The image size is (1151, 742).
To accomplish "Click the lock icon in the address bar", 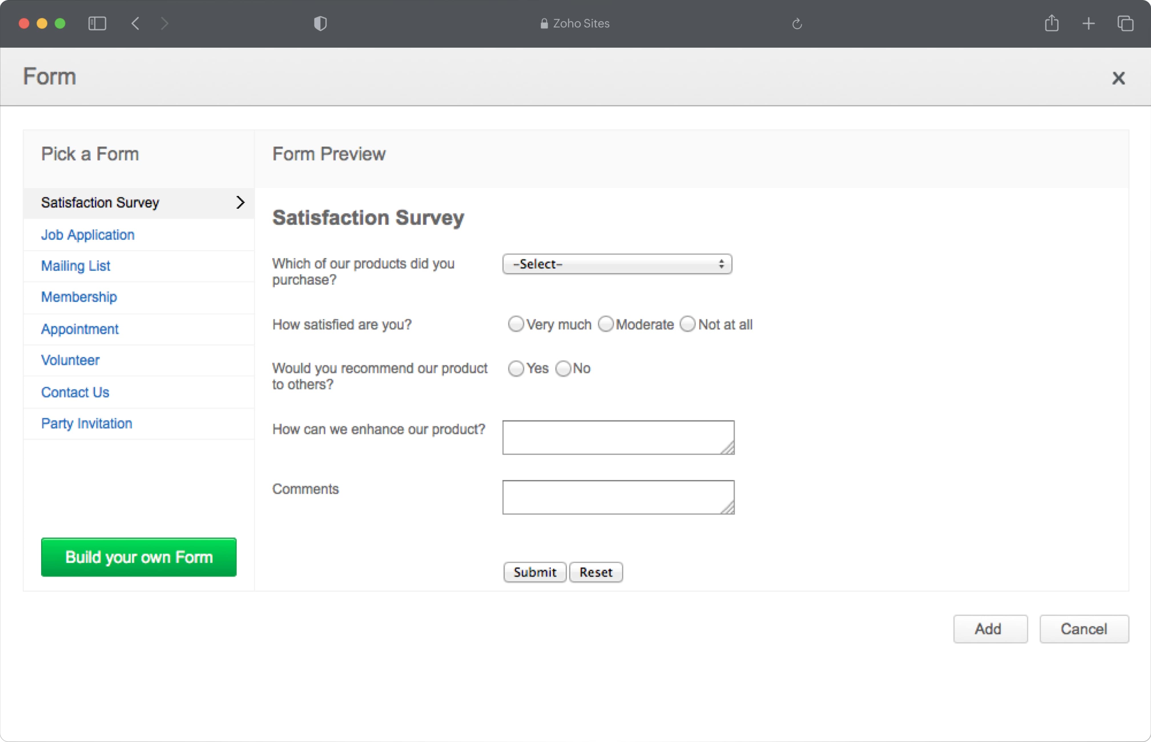I will point(544,23).
